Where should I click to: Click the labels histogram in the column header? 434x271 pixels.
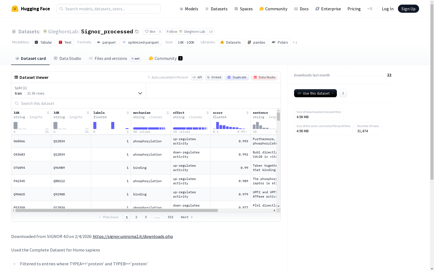[x=111, y=125]
